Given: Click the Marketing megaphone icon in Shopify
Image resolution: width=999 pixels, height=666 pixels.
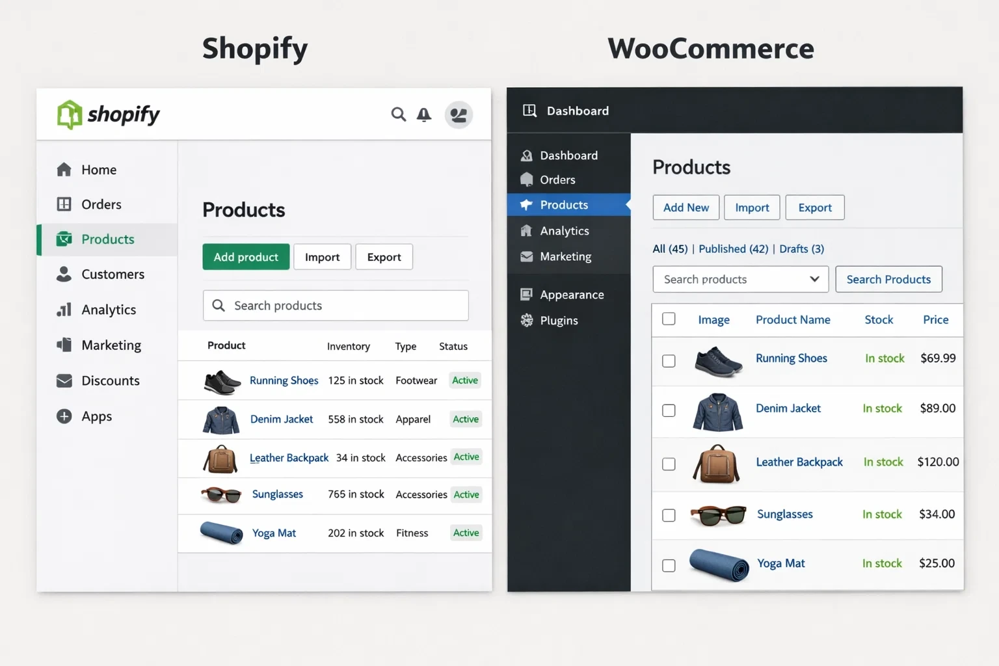Looking at the screenshot, I should pyautogui.click(x=64, y=345).
